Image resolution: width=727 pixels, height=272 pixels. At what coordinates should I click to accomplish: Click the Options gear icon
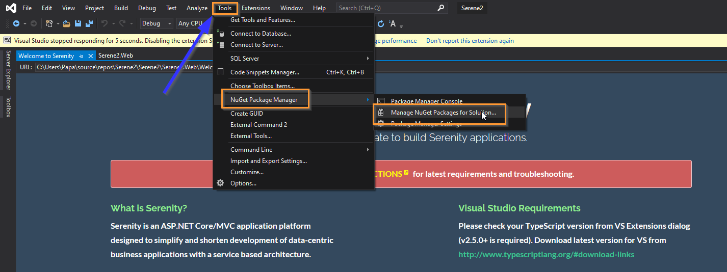[220, 183]
